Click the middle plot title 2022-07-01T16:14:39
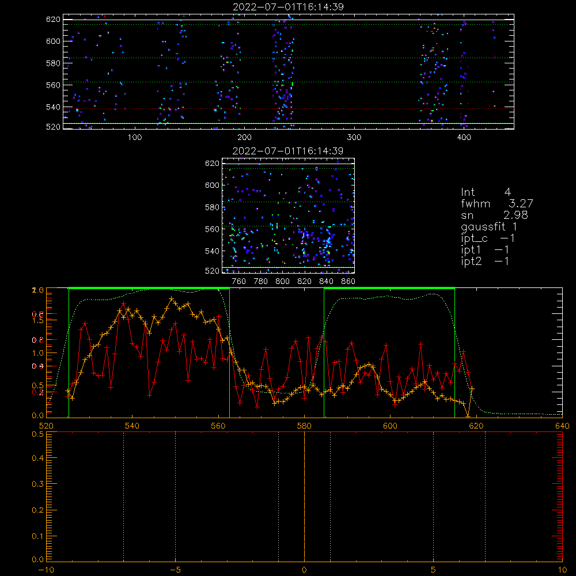576x576 pixels. 288,151
